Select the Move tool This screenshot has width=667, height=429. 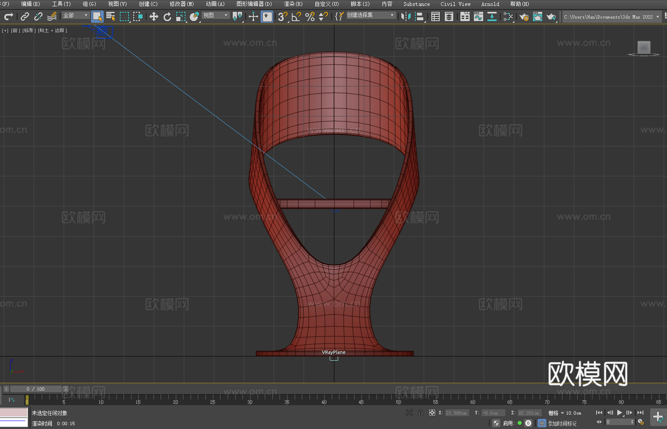154,16
